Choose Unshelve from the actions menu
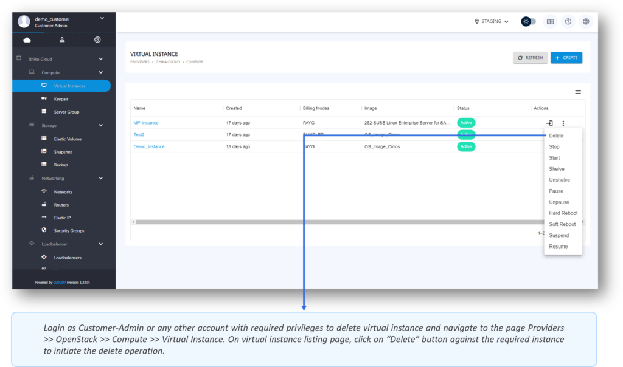Screen dimensions: 623x367 (559, 180)
